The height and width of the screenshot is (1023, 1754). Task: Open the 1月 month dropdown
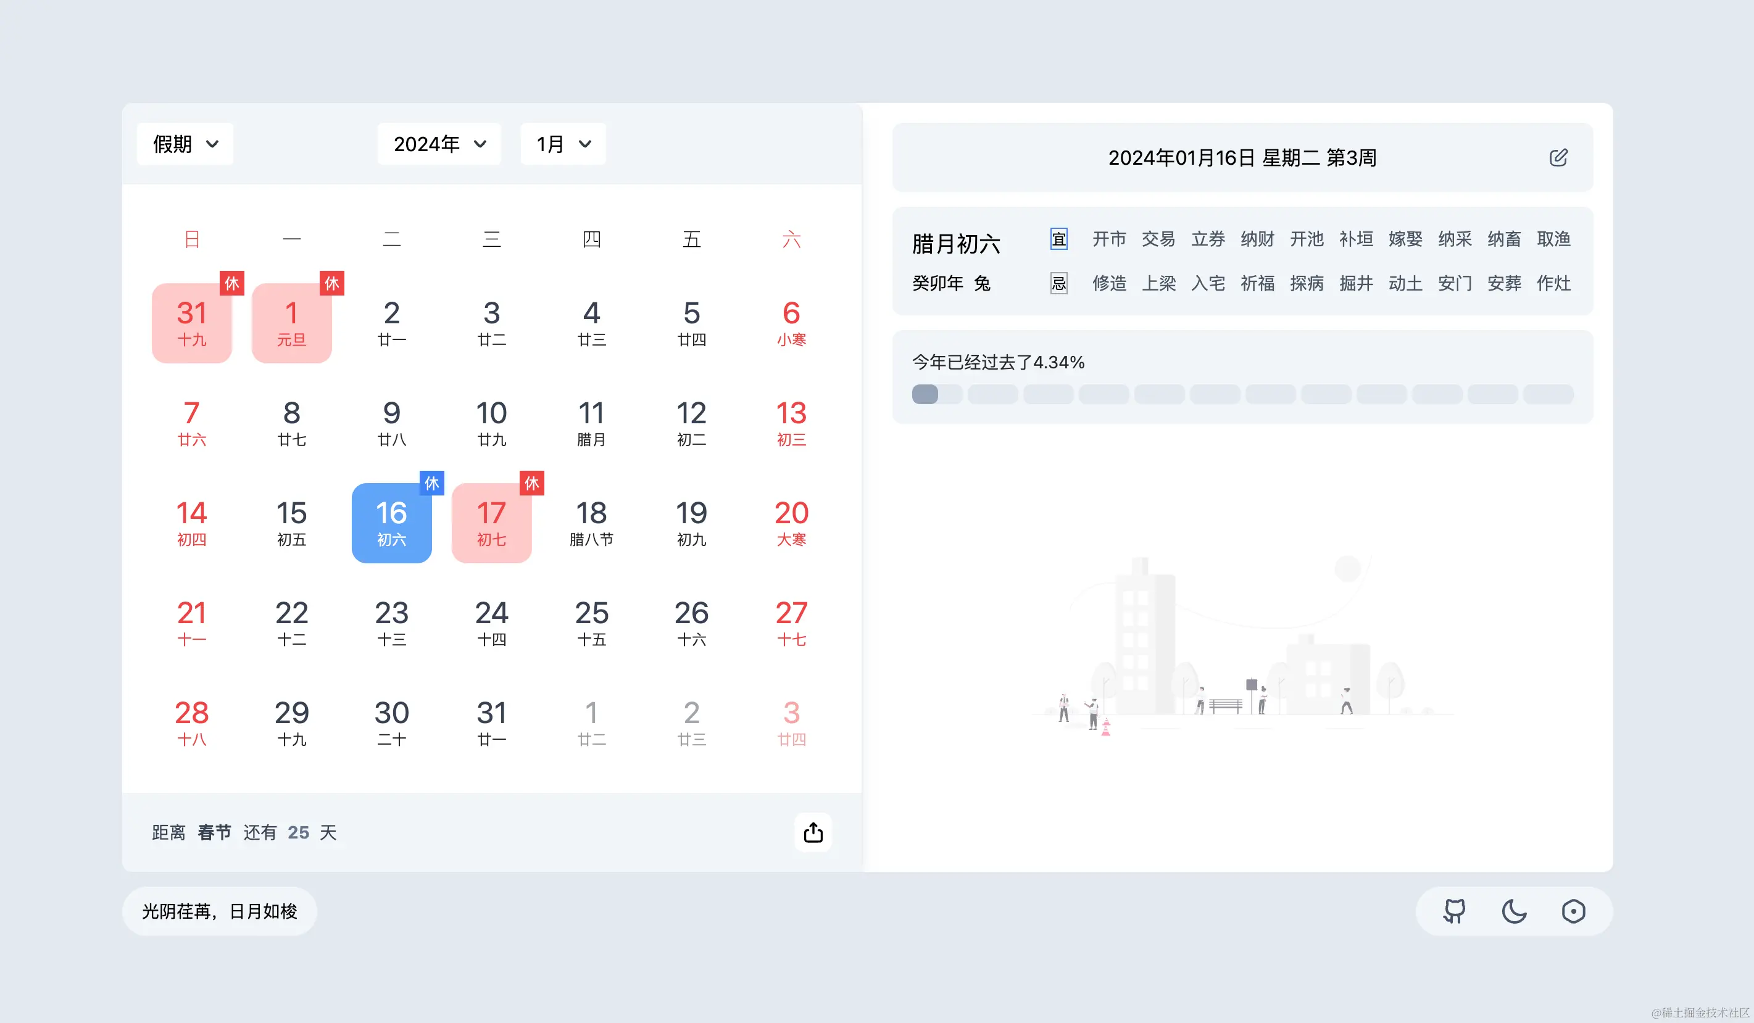(x=563, y=144)
